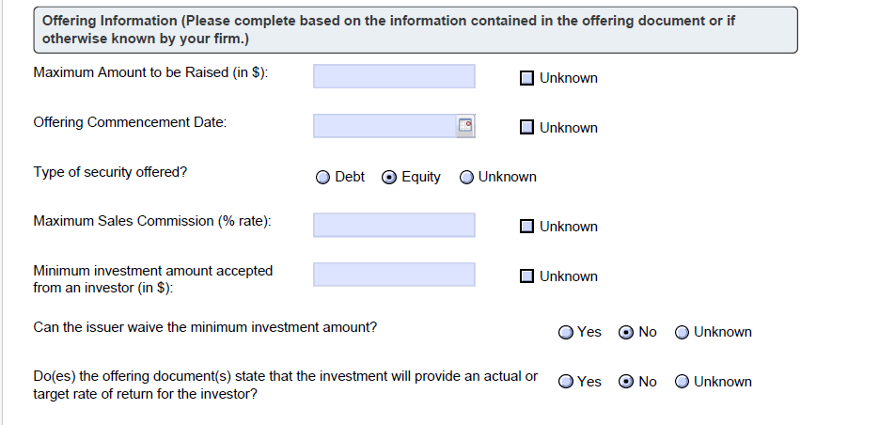Image resolution: width=879 pixels, height=425 pixels.
Task: Select Unknown for type of security offered
Action: click(466, 177)
